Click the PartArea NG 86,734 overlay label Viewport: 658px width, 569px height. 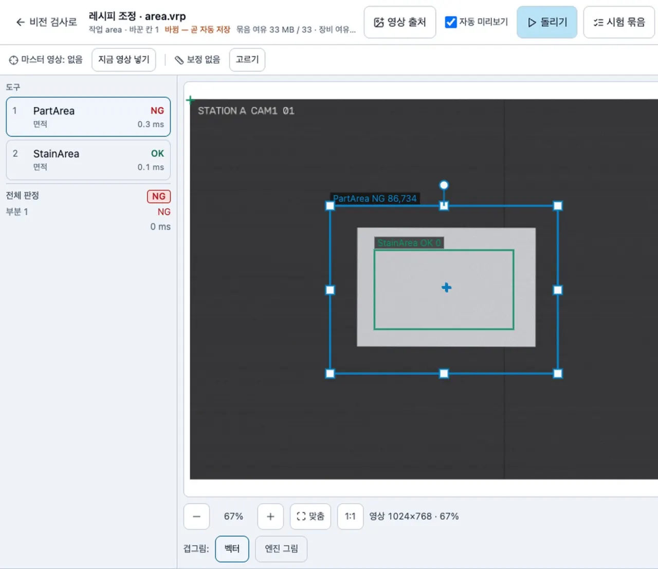pos(375,199)
